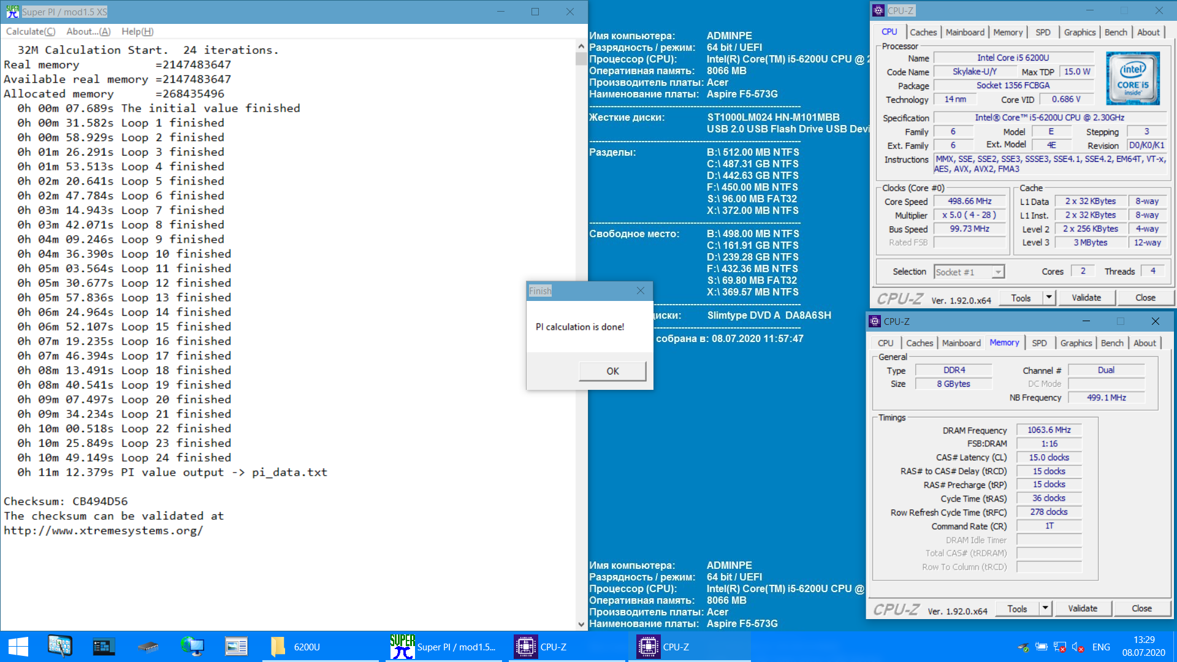
Task: Click the clock showing 13:29
Action: 1144,640
